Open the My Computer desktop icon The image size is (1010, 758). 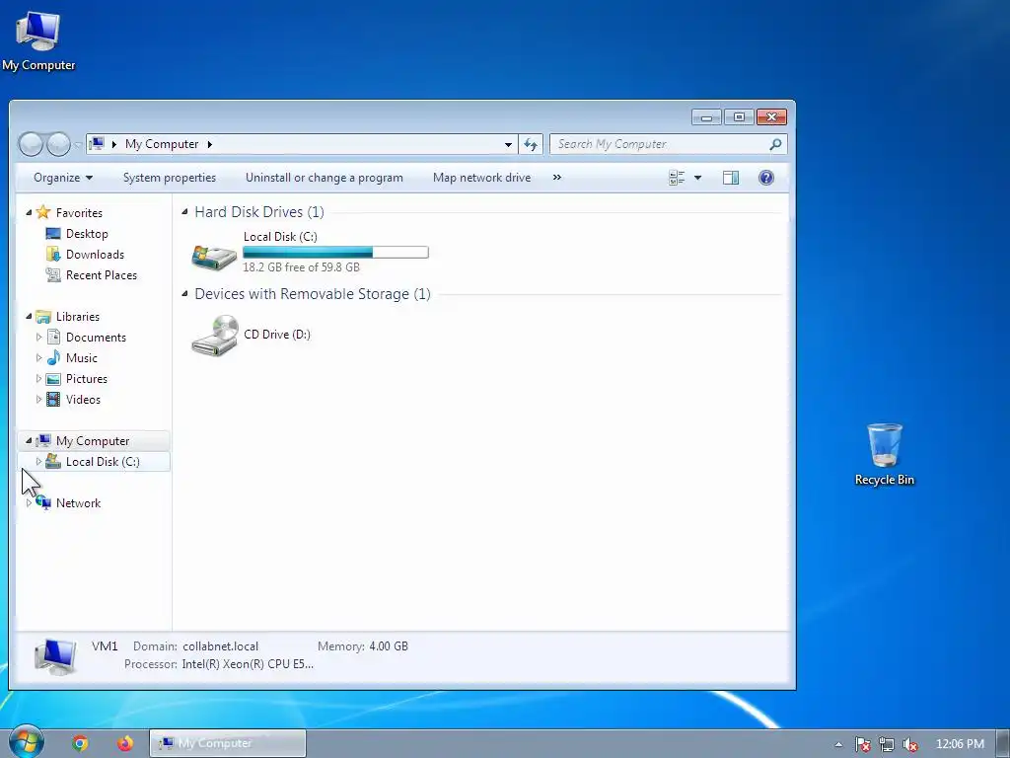click(38, 39)
